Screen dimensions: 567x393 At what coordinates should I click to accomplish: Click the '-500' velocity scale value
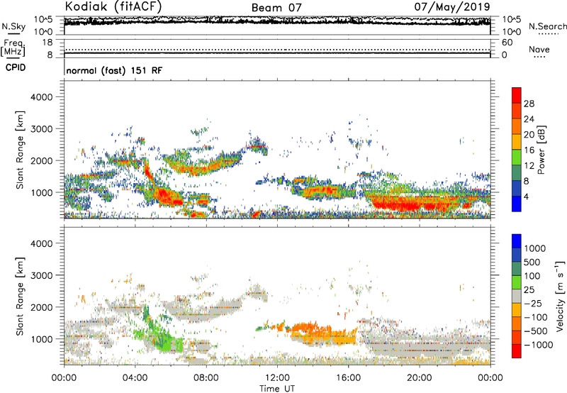tap(536, 331)
